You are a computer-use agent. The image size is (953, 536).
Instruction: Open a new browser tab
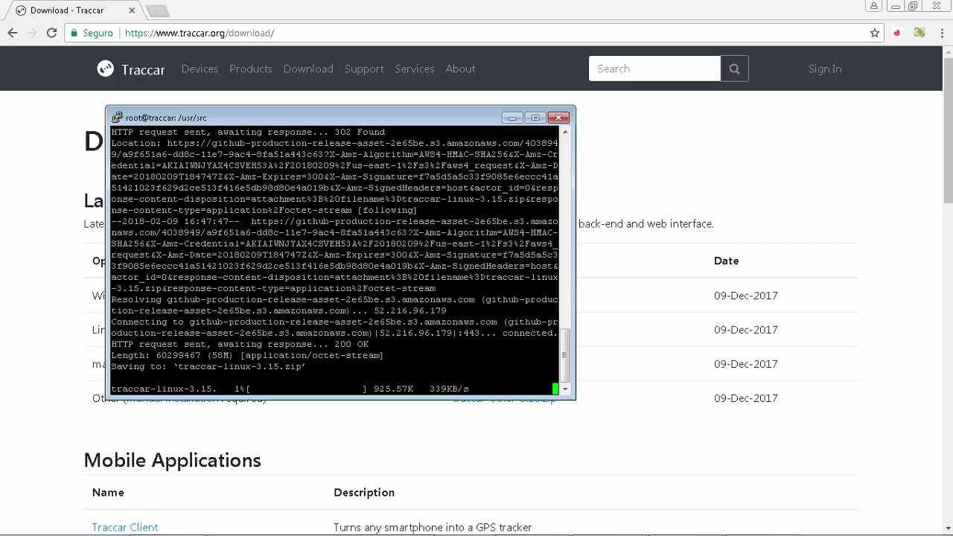coord(157,10)
